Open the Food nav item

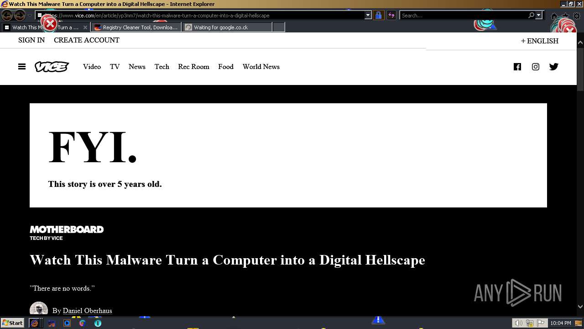pyautogui.click(x=226, y=67)
